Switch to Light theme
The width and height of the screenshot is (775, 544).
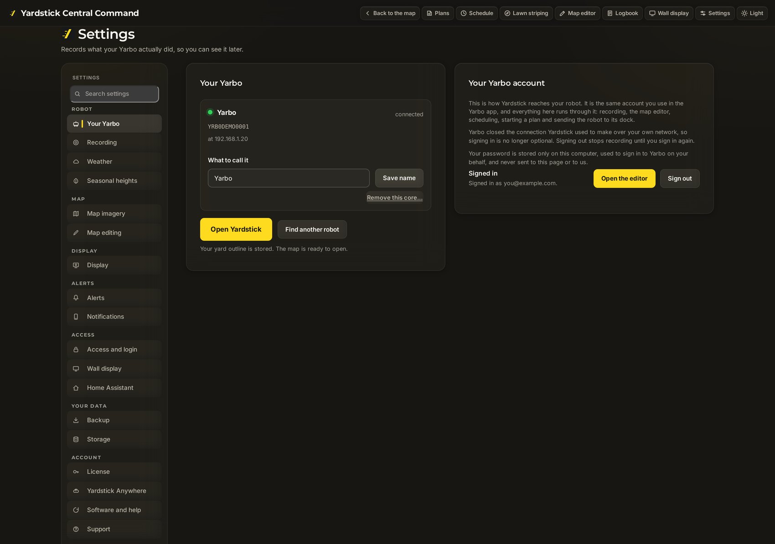point(752,13)
